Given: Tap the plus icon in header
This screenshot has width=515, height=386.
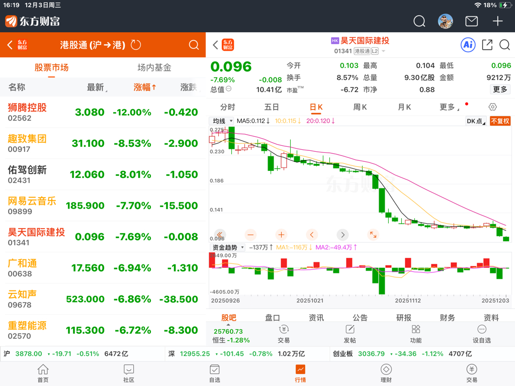Looking at the screenshot, I should tap(497, 21).
